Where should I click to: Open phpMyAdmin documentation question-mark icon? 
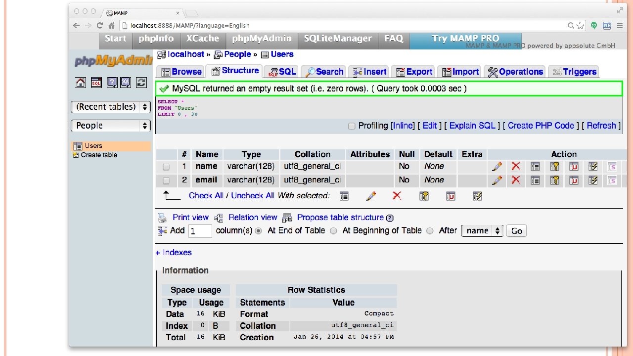pos(112,83)
